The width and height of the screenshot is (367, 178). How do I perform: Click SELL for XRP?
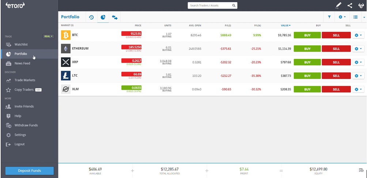(336, 63)
